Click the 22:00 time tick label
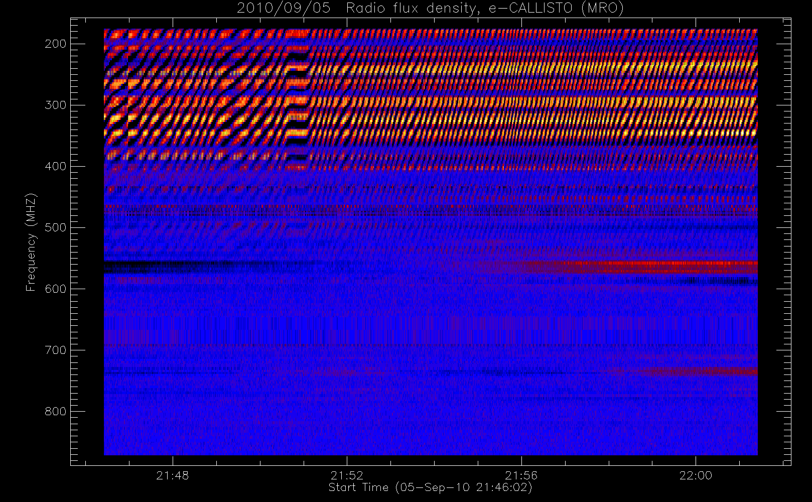Screen dimensions: 812x502 [x=696, y=475]
